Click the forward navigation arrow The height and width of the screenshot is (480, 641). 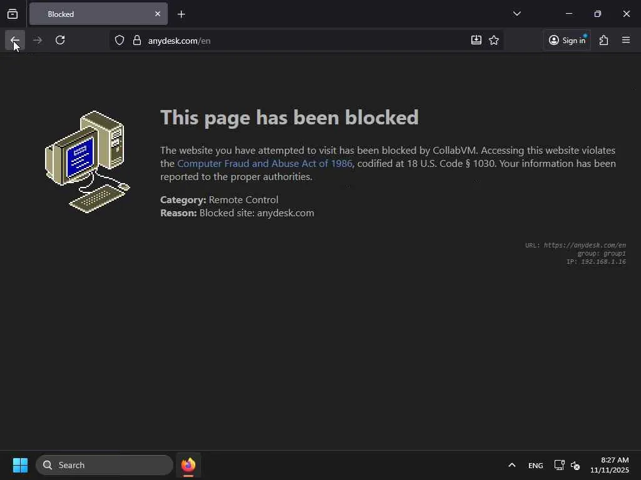point(38,40)
